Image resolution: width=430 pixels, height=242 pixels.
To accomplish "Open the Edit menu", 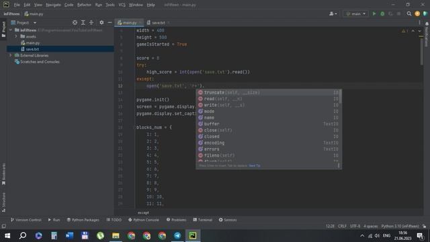I will (27, 5).
